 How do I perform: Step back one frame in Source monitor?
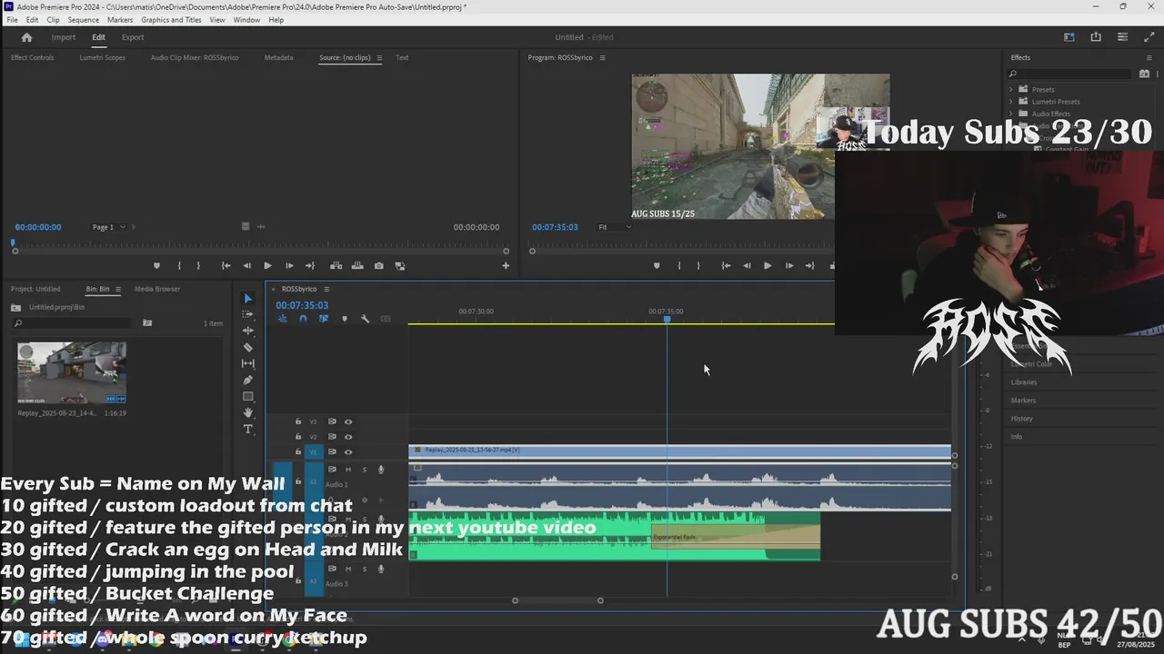(x=246, y=266)
